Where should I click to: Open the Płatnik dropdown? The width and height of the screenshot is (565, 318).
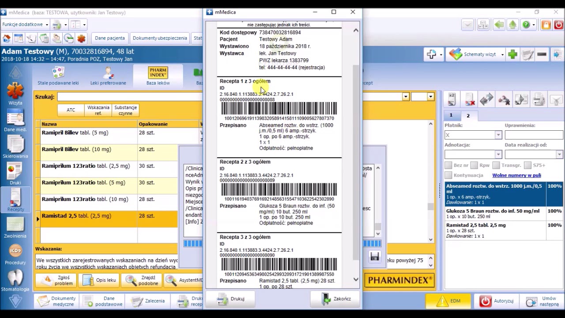coord(498,135)
